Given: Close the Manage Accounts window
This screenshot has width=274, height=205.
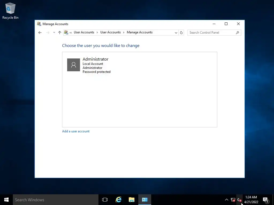Looking at the screenshot, I should point(238,24).
